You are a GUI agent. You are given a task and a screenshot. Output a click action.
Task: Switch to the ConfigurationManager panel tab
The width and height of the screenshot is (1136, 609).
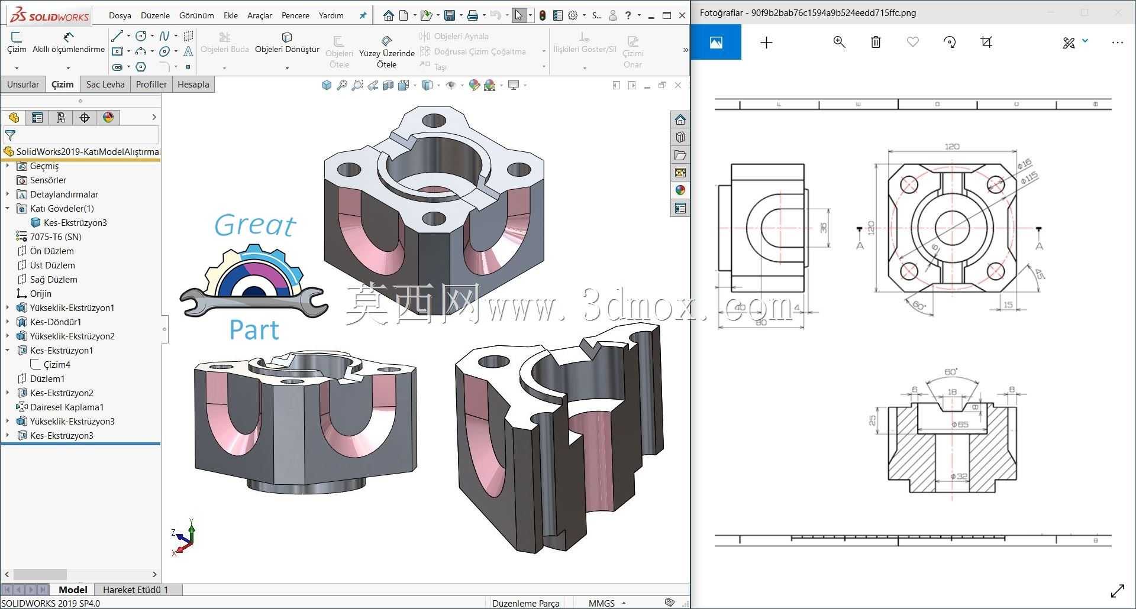pyautogui.click(x=61, y=118)
